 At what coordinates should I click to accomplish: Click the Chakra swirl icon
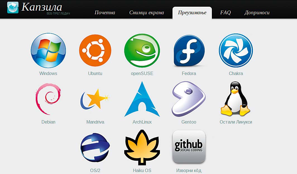pos(236,50)
